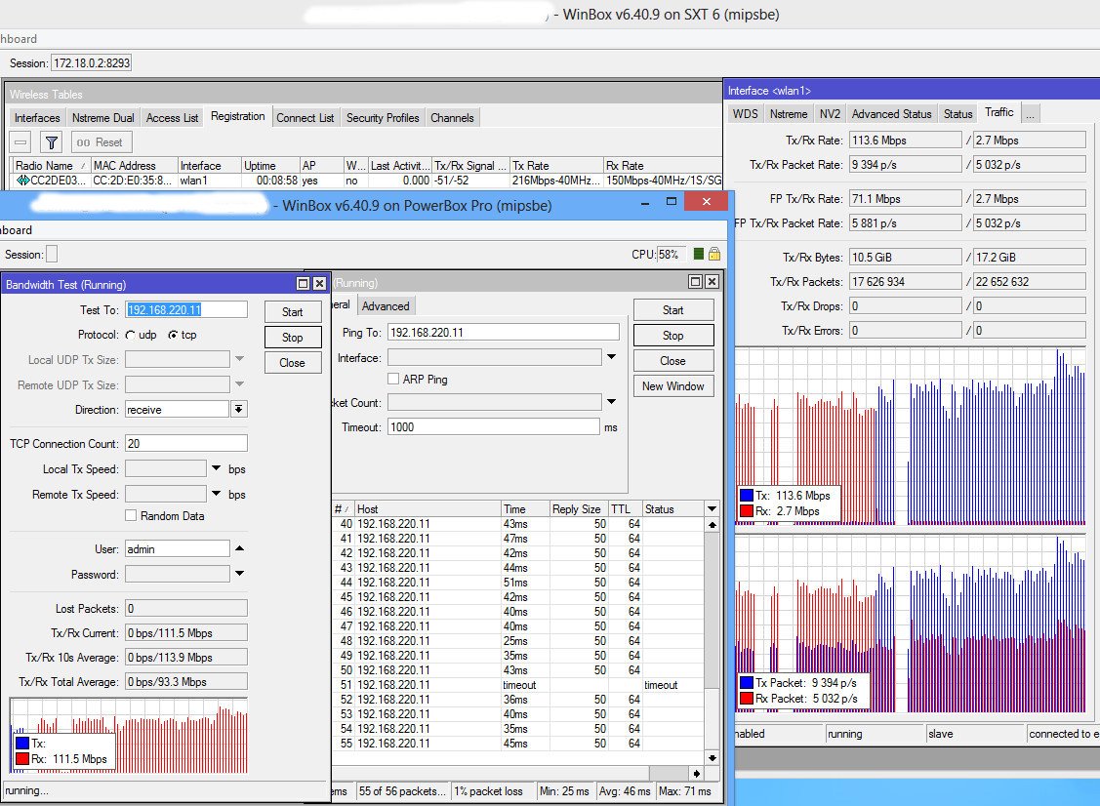The height and width of the screenshot is (806, 1100).
Task: Open a New Window from Ping
Action: 673,385
